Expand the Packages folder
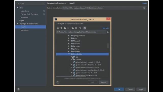This screenshot has width=163, height=92. click(69, 46)
